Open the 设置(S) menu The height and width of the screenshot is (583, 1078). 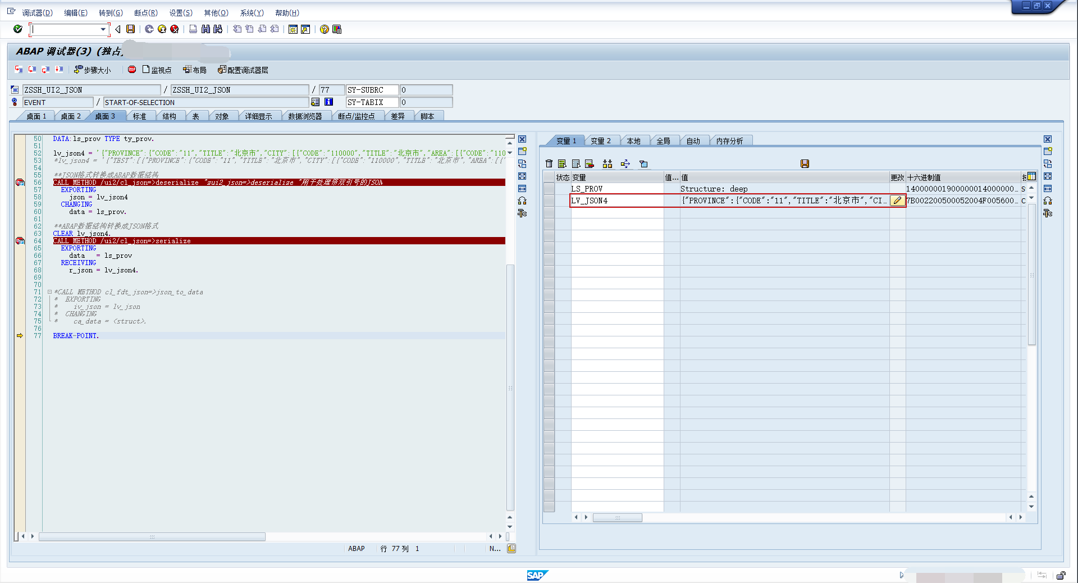pyautogui.click(x=181, y=12)
